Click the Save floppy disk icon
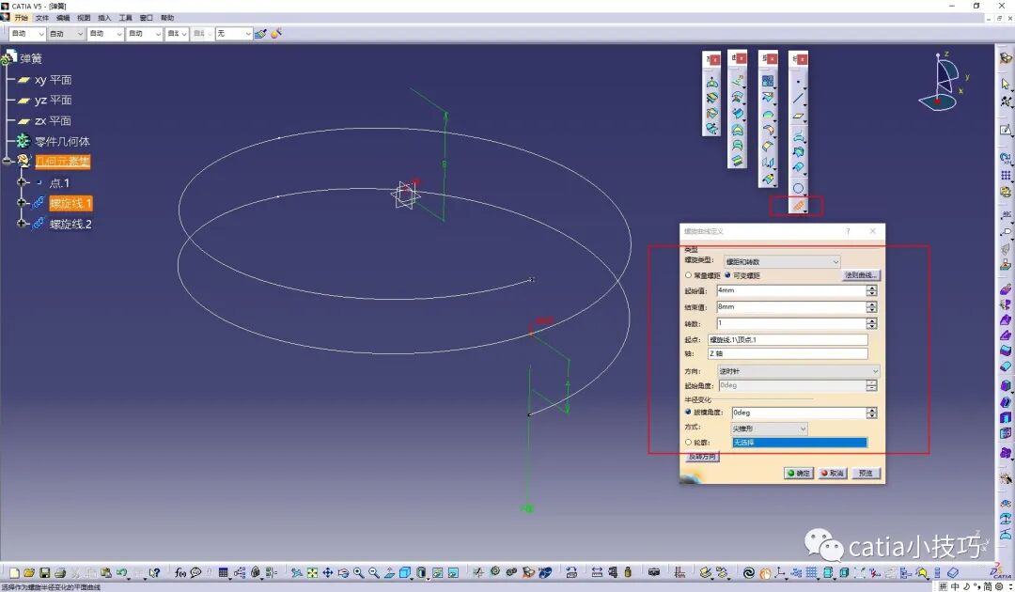 click(x=45, y=572)
